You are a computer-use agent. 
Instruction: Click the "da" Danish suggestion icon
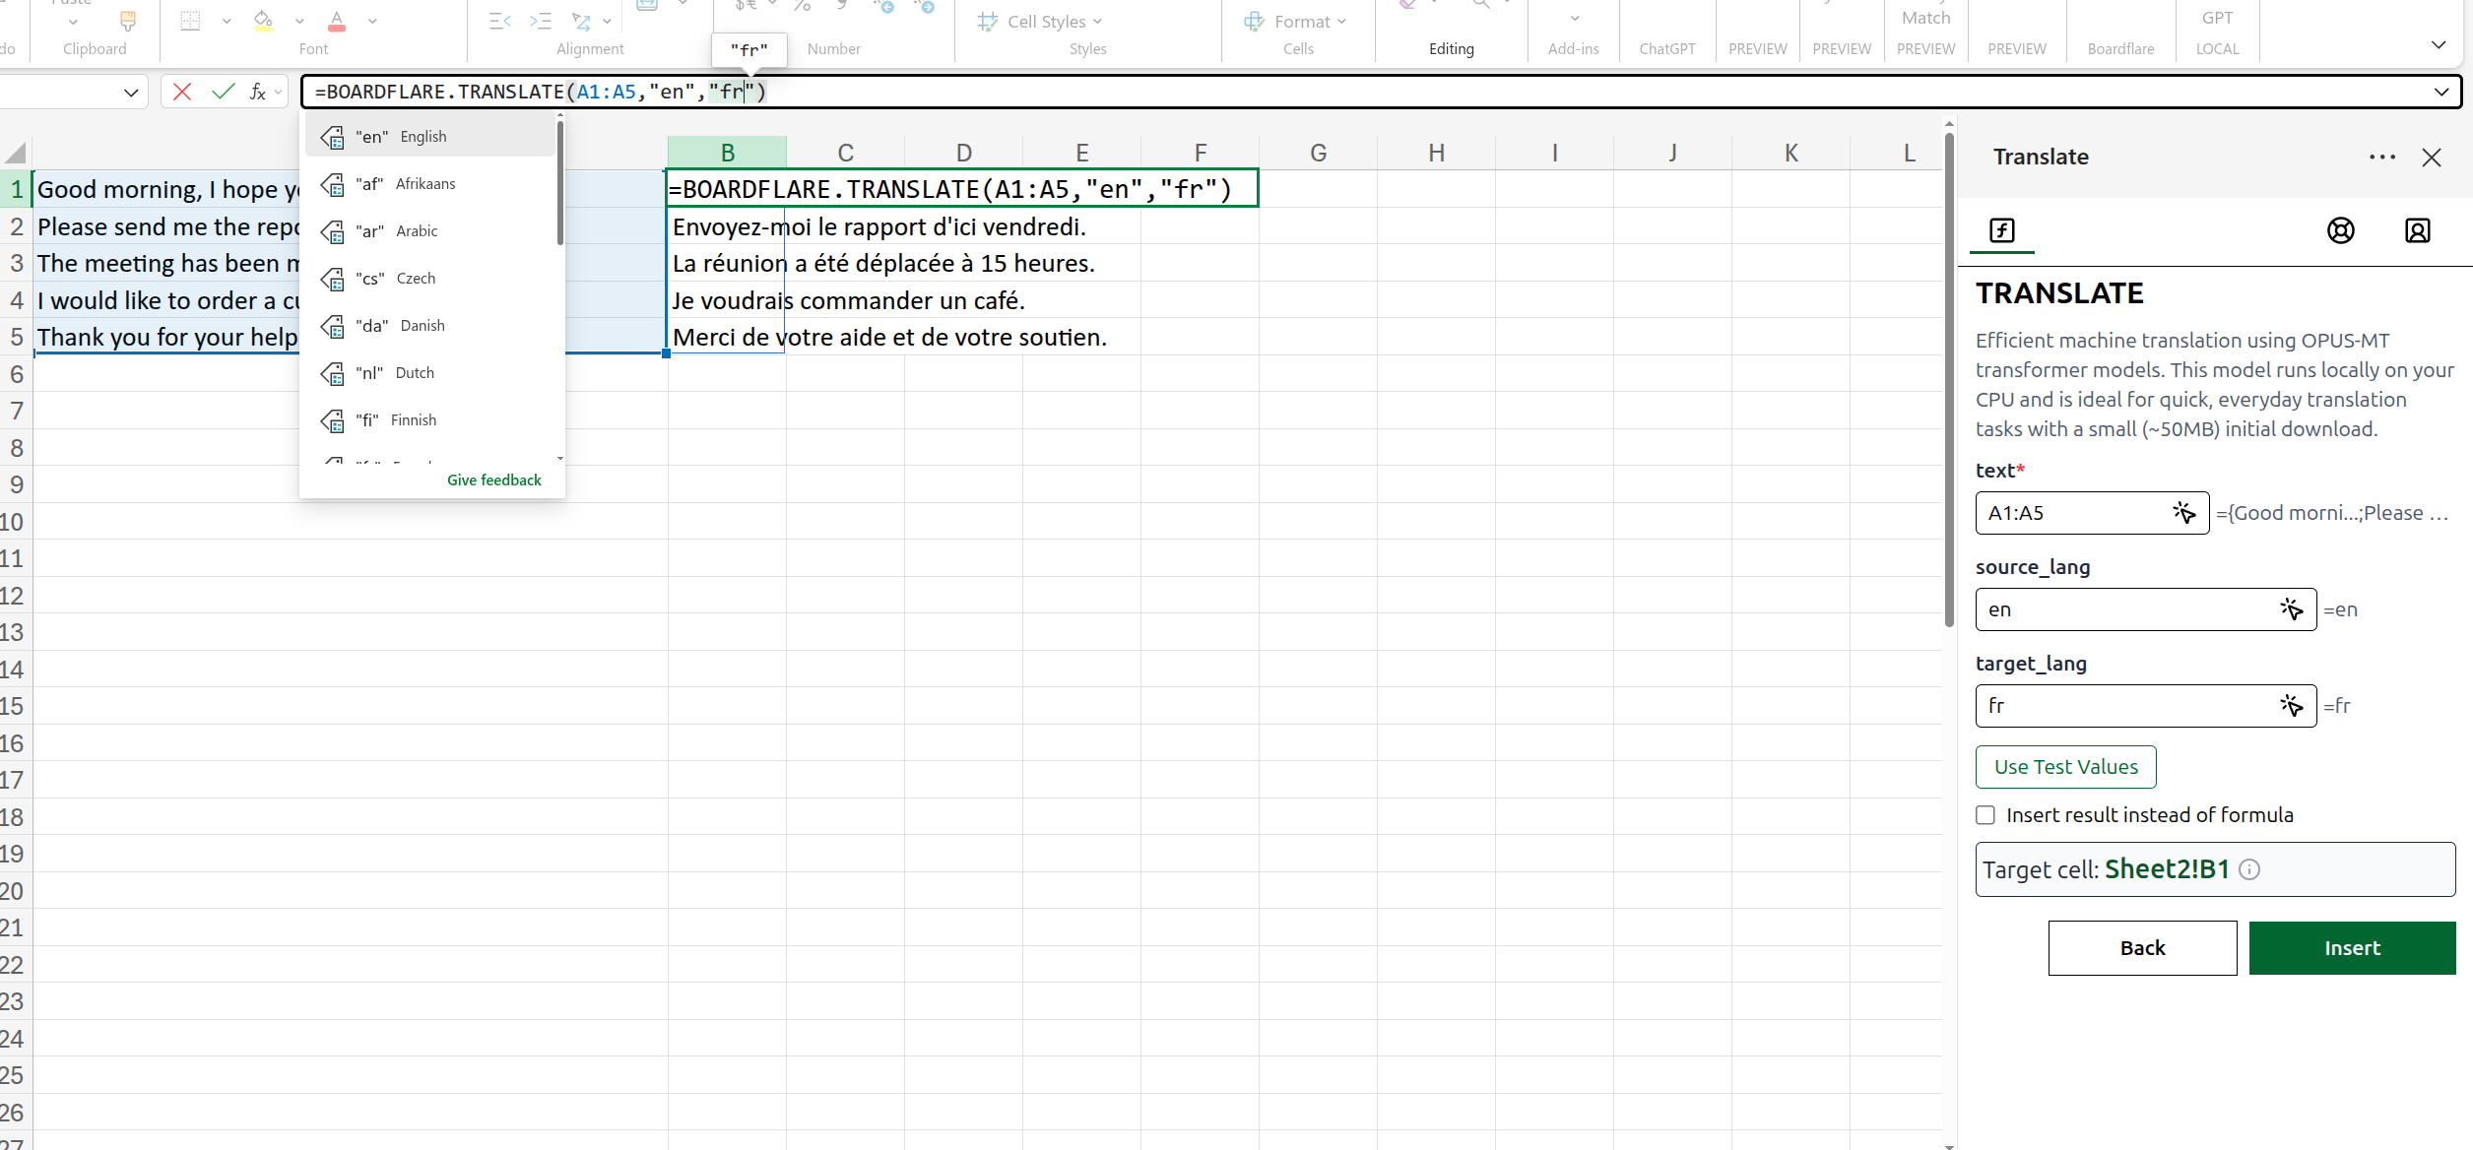tap(333, 326)
